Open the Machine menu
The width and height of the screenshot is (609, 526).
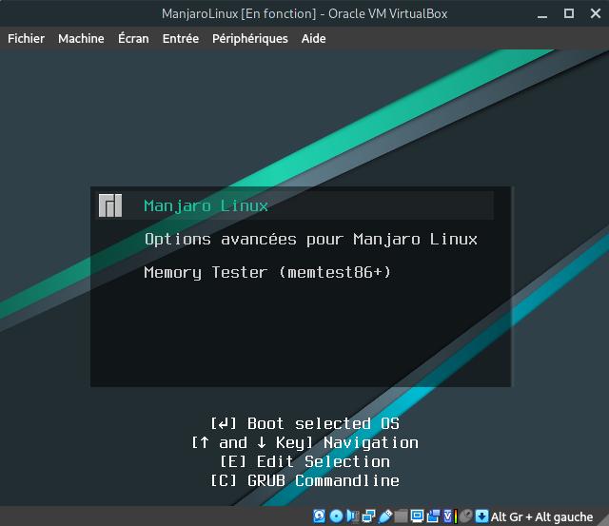81,38
